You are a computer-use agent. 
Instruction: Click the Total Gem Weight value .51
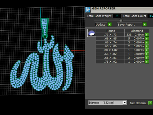tap(117, 16)
